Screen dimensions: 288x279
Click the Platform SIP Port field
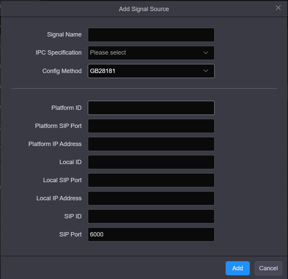click(x=151, y=126)
